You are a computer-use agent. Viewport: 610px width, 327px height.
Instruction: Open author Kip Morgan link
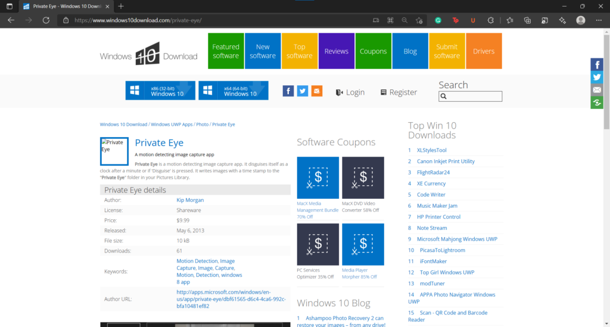point(190,200)
